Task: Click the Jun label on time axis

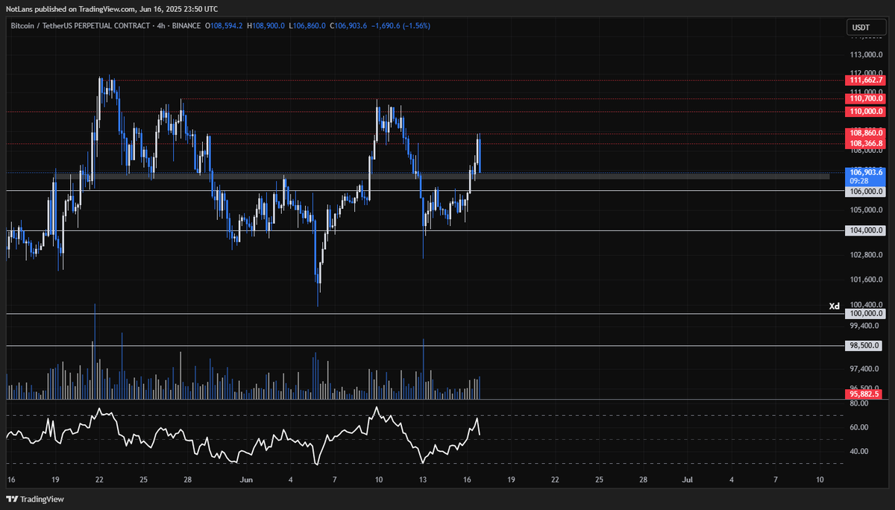Action: 246,479
